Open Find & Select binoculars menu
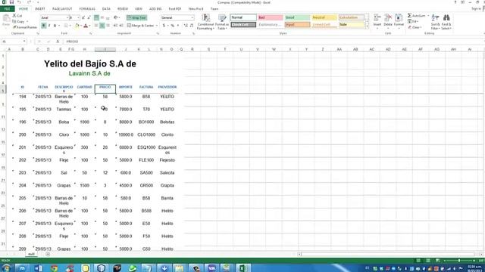The width and height of the screenshot is (485, 272). (x=446, y=22)
